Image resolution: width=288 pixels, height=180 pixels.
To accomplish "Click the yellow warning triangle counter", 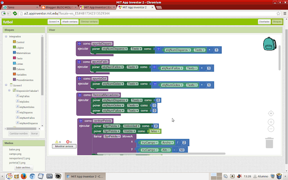I will tap(57, 142).
